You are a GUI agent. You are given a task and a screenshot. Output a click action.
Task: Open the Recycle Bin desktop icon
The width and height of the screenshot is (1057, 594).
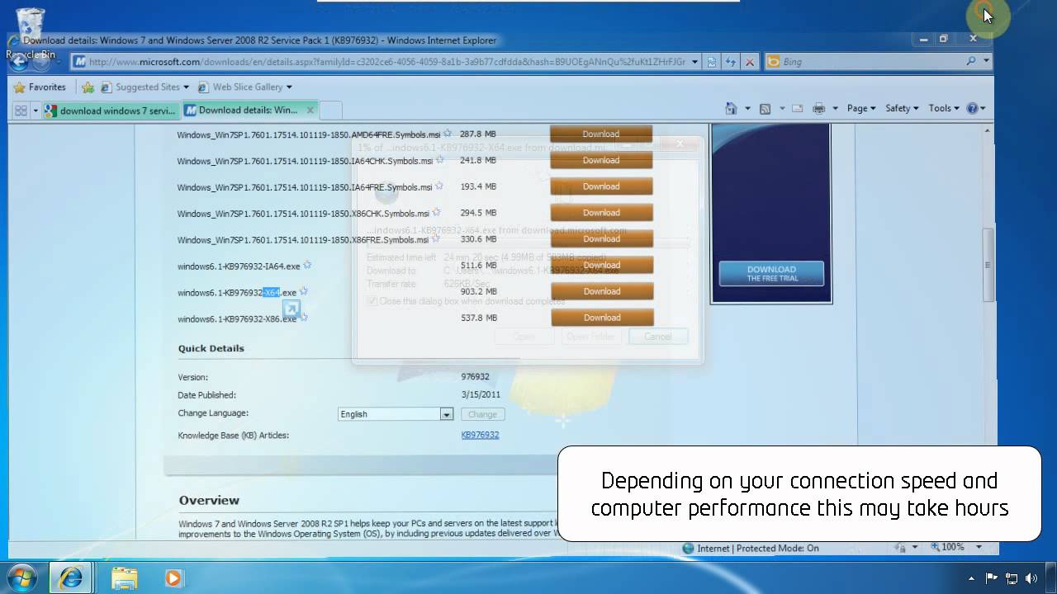[x=31, y=35]
